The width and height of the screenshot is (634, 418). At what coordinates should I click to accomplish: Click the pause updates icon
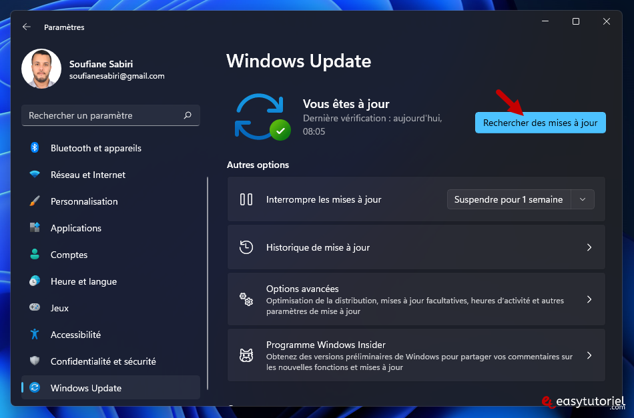246,199
